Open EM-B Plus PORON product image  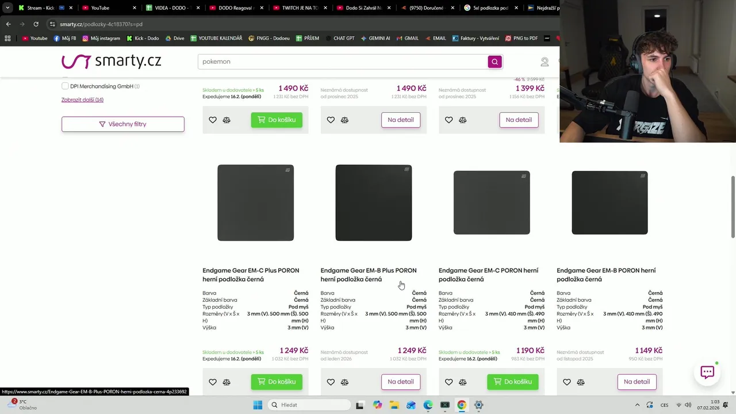point(374,203)
